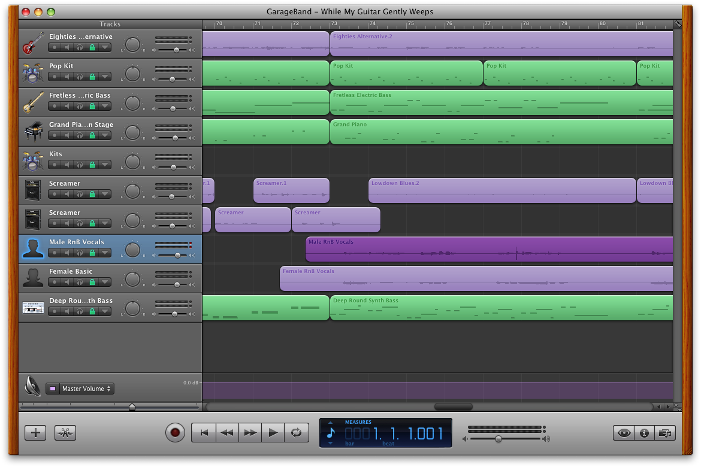This screenshot has width=701, height=467.
Task: Click the Grand Pia...n Stage track name
Action: click(81, 125)
